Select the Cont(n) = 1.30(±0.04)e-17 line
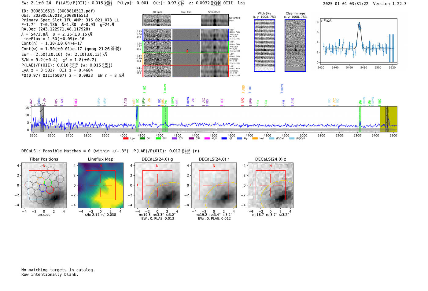Screen dimensions: 428x291 pos(52,44)
